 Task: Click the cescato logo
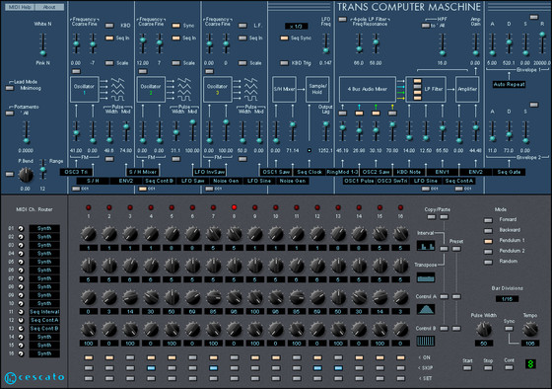34,377
